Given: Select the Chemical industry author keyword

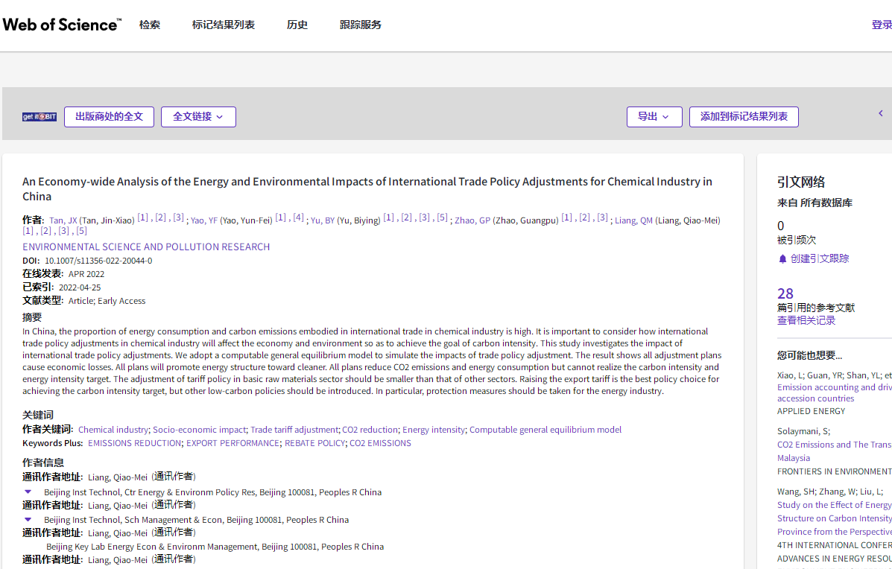Looking at the screenshot, I should (x=113, y=430).
